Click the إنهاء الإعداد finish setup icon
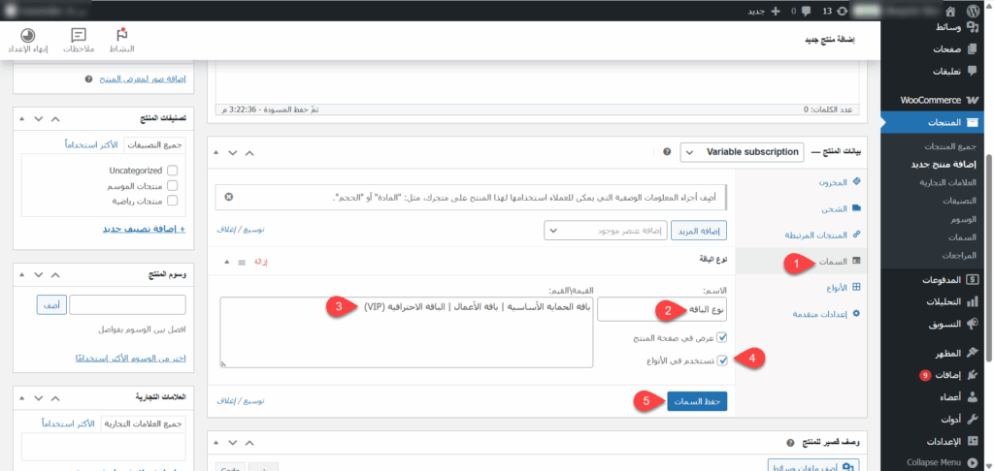The image size is (994, 471). 28,39
